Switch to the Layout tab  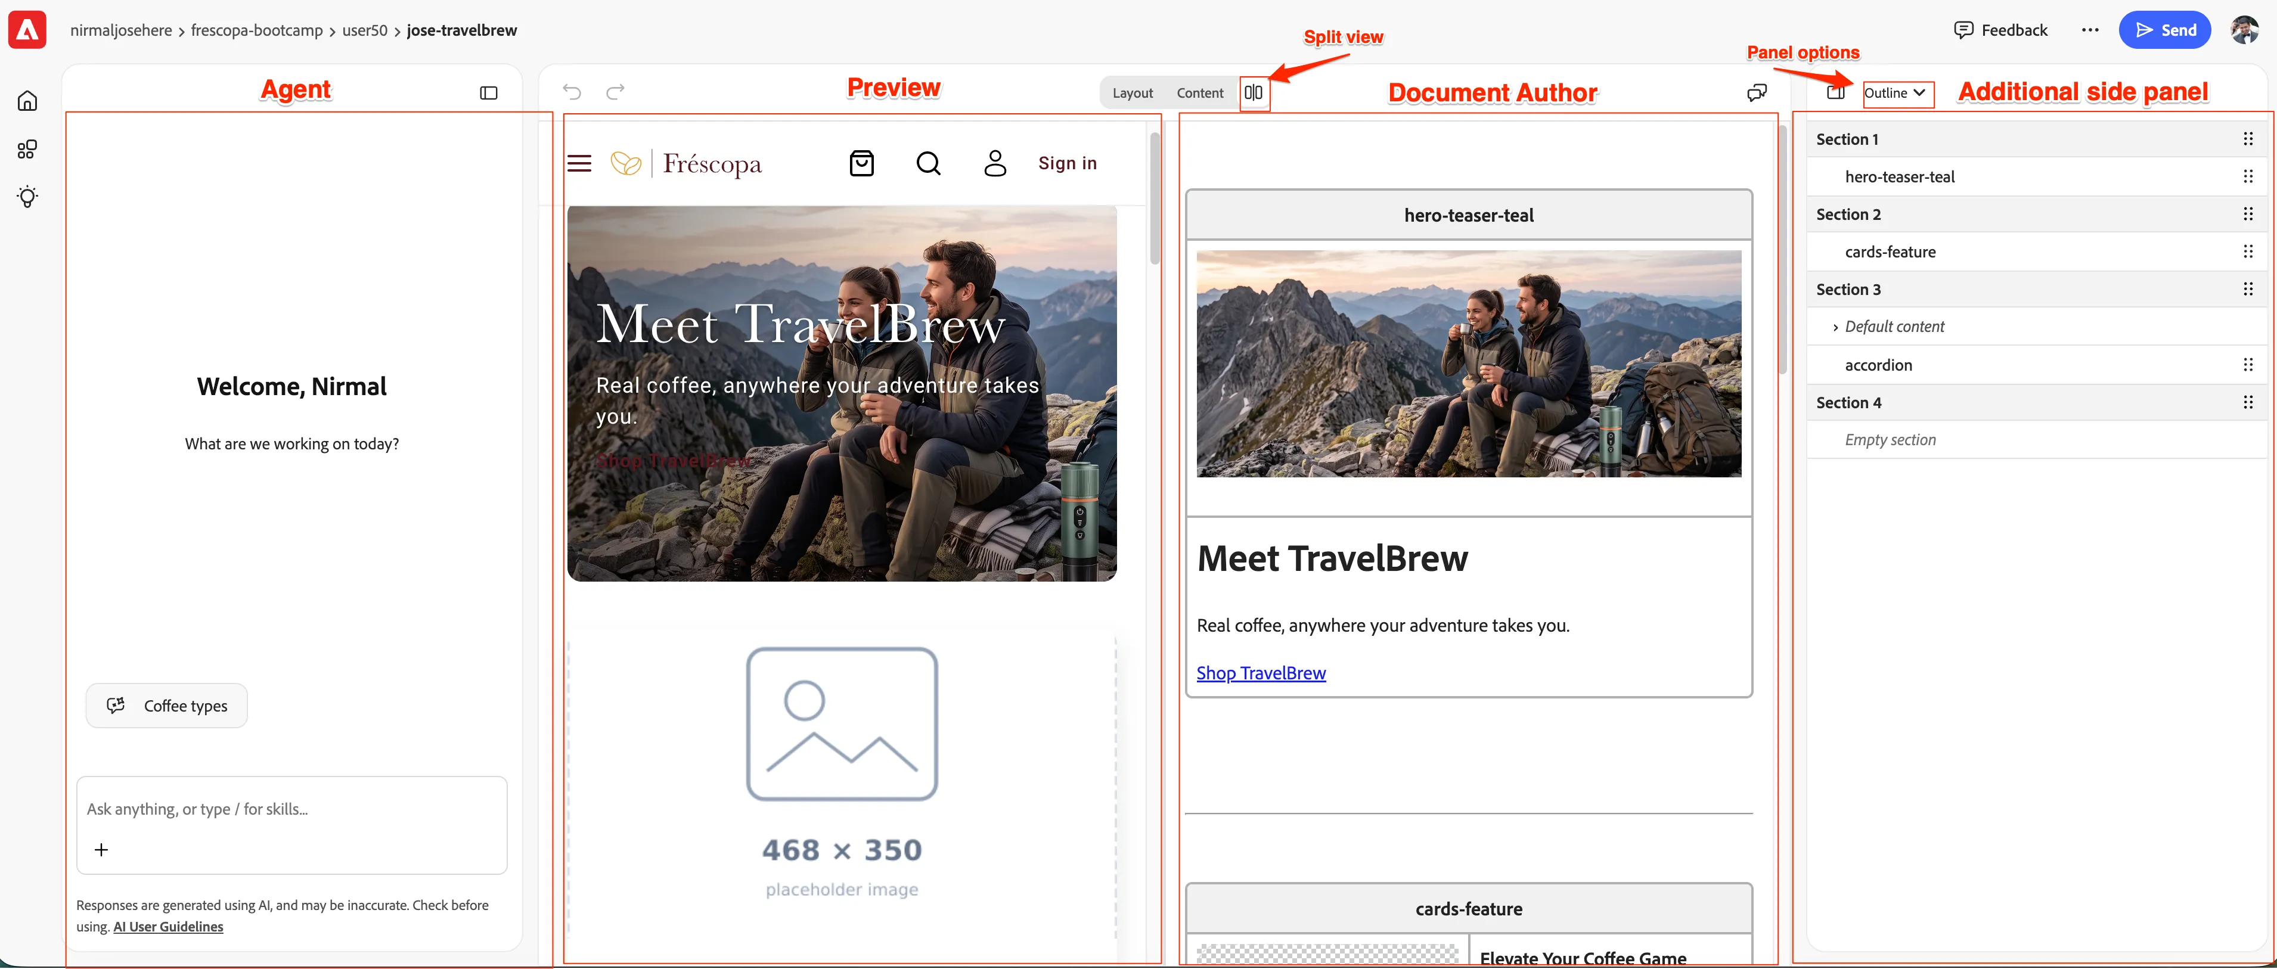click(1133, 93)
